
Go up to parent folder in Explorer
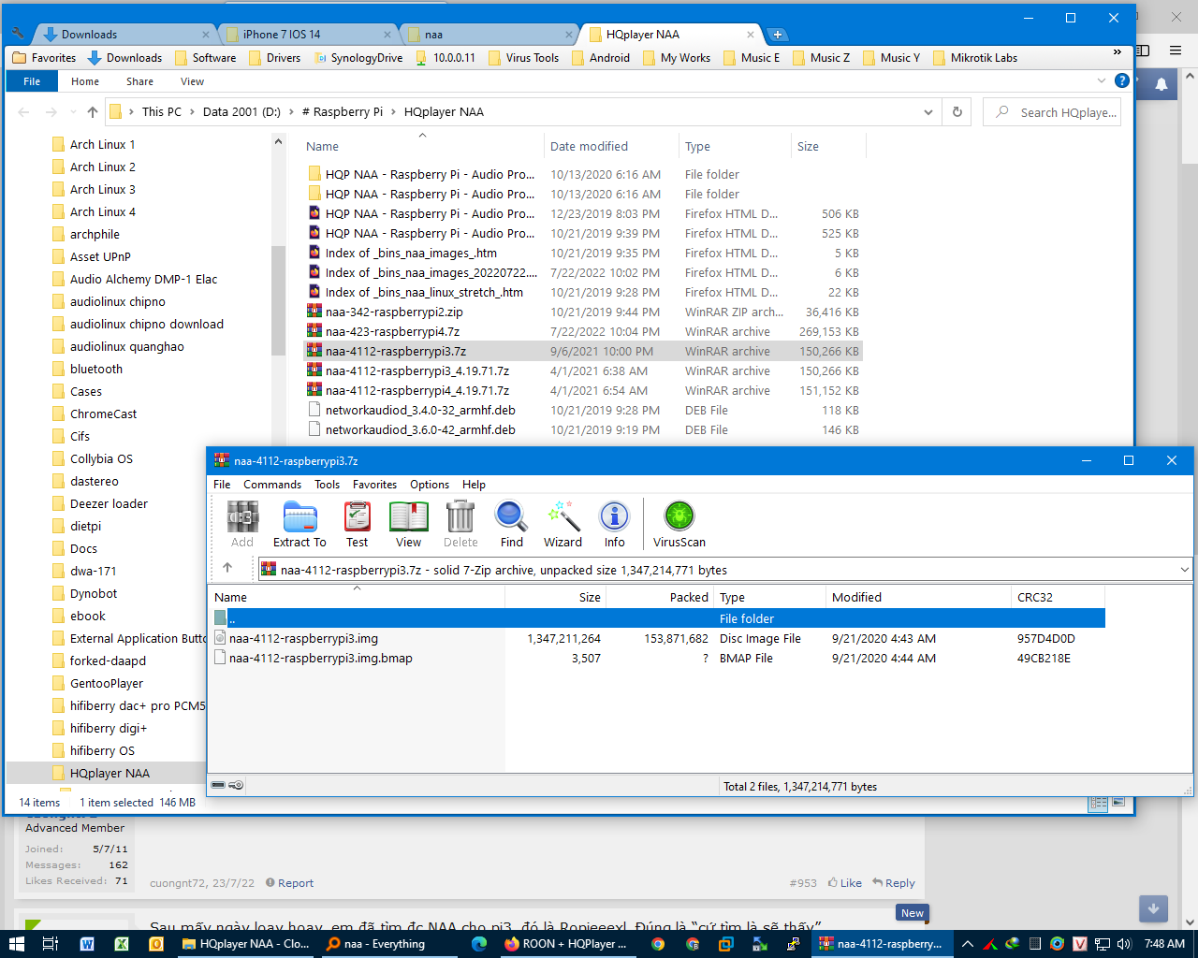[x=92, y=111]
